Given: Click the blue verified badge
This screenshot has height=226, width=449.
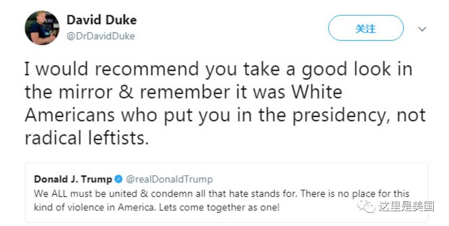Looking at the screenshot, I should point(119,180).
